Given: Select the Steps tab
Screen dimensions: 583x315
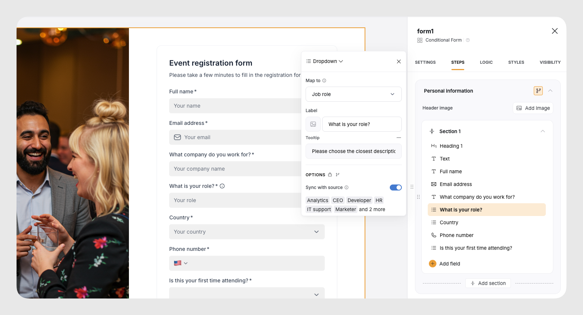Looking at the screenshot, I should [x=458, y=62].
